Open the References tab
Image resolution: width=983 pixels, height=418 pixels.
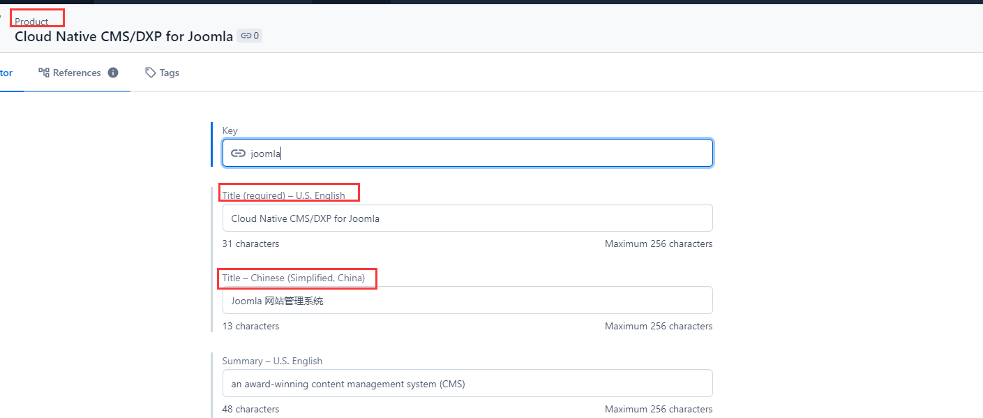pos(78,73)
